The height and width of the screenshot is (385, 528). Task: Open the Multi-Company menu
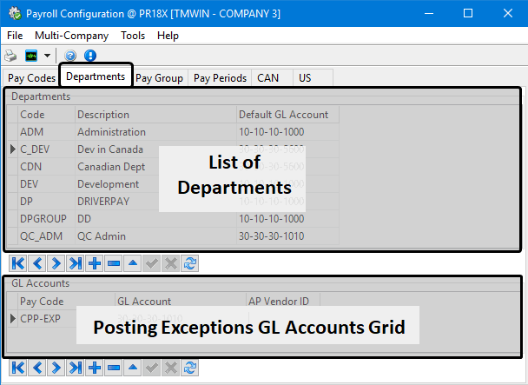[71, 36]
